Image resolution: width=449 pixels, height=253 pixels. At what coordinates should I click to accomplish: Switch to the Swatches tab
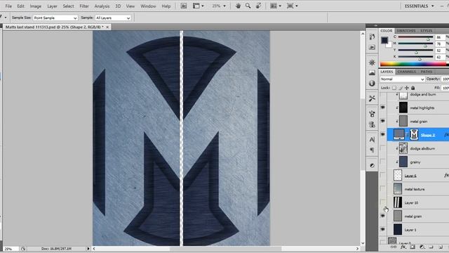tap(406, 31)
